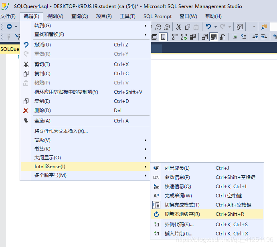Screen dimensions: 277x247
Task: Choose 刷新本地缓存(R) in IntelliSense submenu
Action: tap(207, 214)
